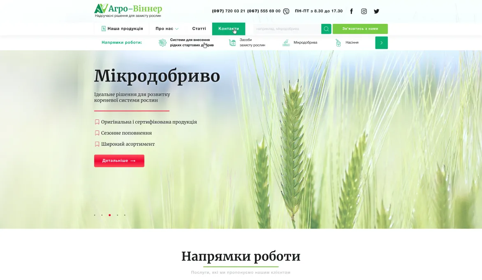Go to the Статті page

[199, 28]
